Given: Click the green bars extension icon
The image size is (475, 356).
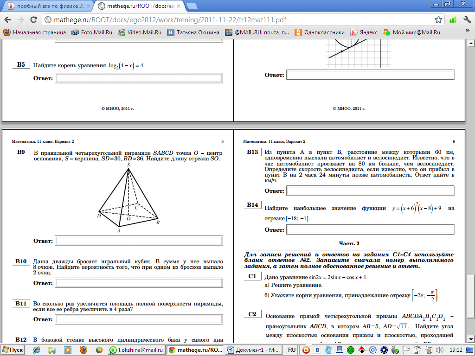Looking at the screenshot, I should [453, 20].
